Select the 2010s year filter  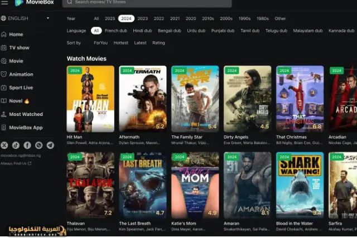208,18
